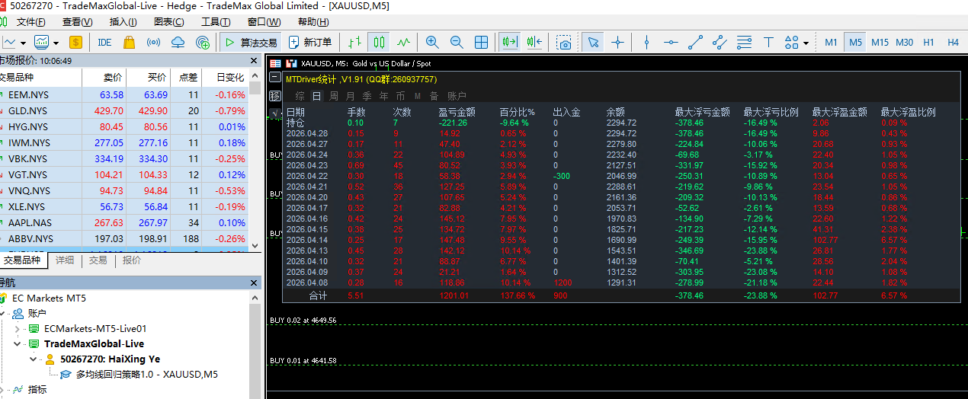968x399 pixels.
Task: Toggle chart shift from right edge
Action: pos(534,43)
